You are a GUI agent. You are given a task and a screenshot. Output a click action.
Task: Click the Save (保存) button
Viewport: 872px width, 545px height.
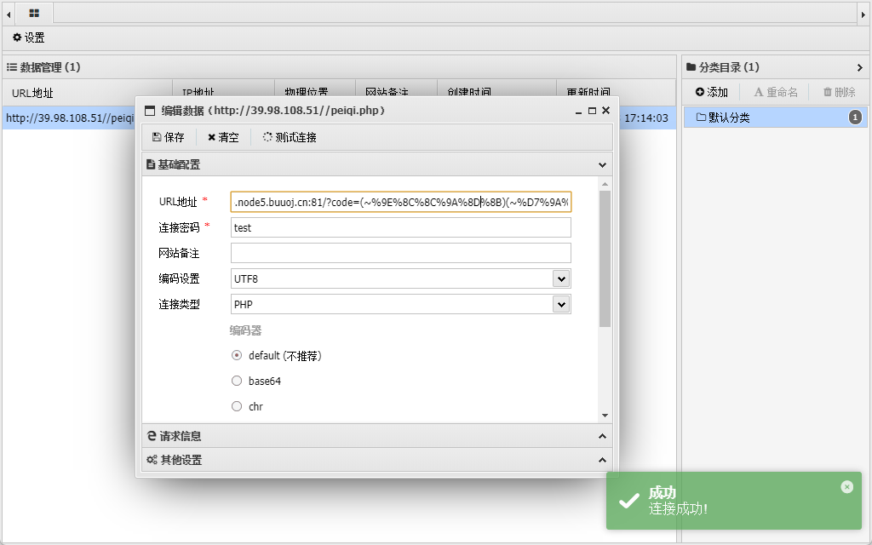168,137
